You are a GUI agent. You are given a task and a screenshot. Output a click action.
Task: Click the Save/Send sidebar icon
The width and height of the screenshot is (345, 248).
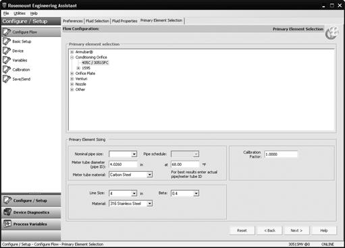point(7,79)
